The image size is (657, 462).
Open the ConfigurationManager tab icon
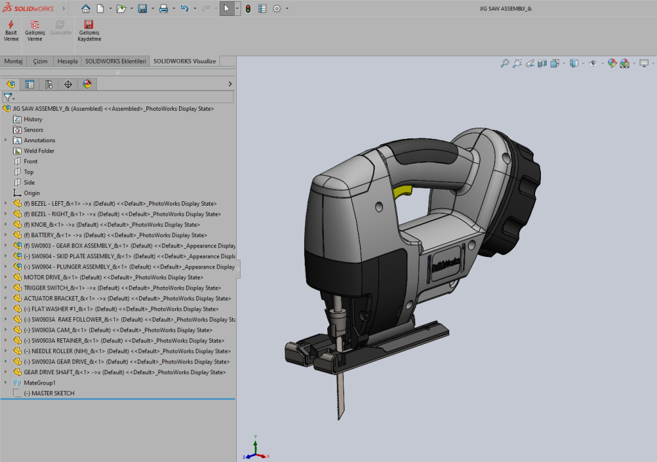pyautogui.click(x=49, y=84)
